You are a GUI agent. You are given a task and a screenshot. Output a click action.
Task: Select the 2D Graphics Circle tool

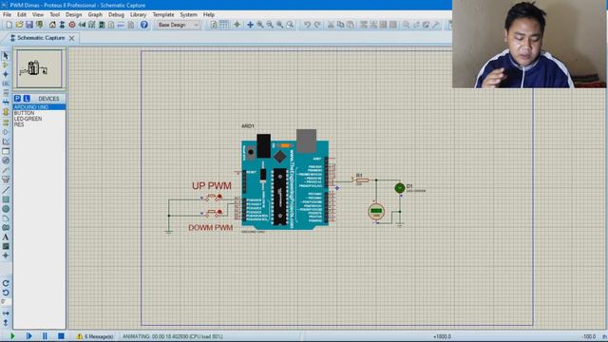(6, 209)
